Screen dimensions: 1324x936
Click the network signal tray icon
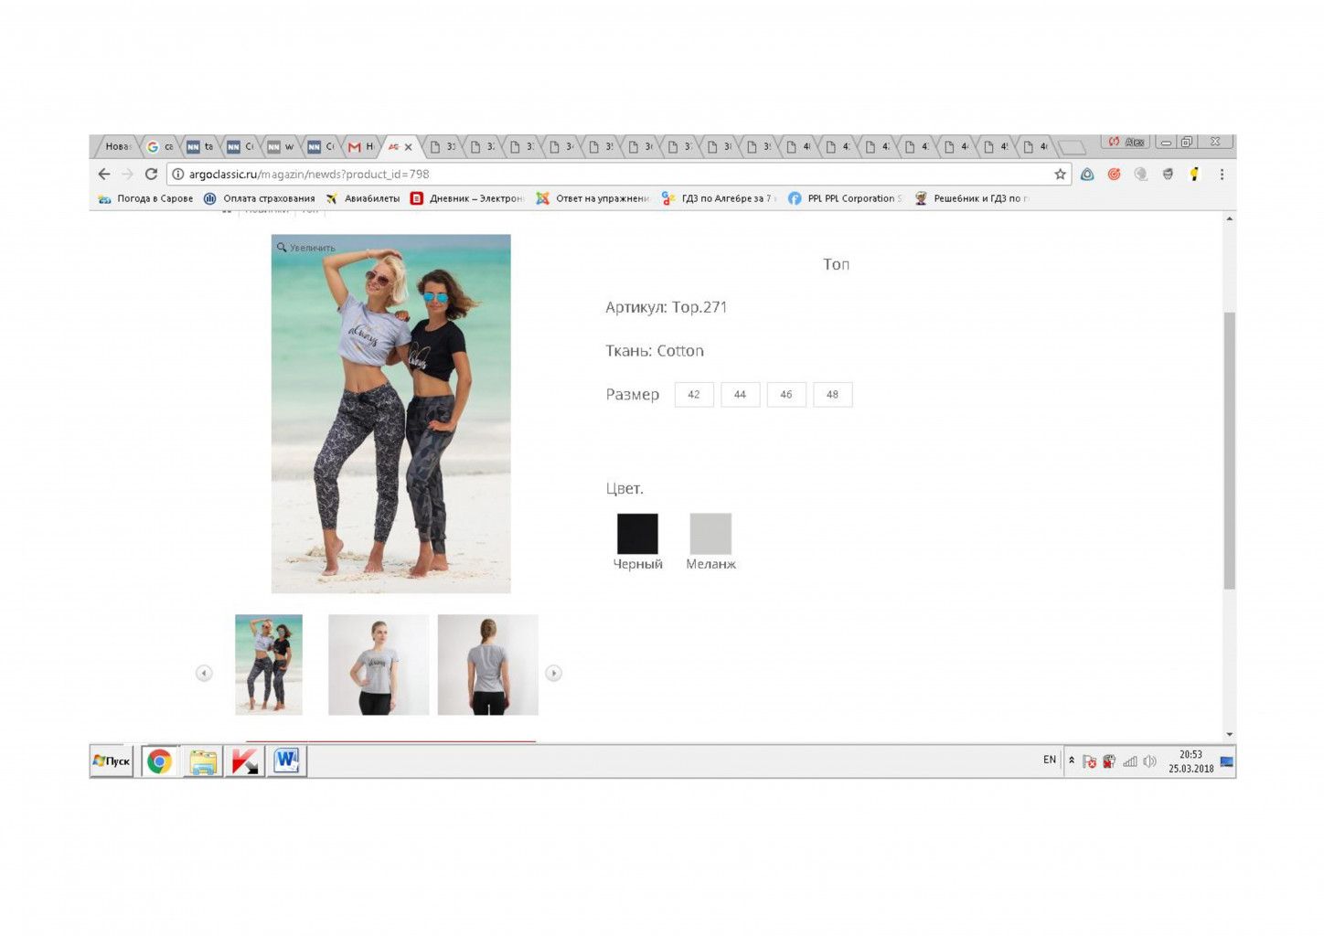pos(1130,761)
